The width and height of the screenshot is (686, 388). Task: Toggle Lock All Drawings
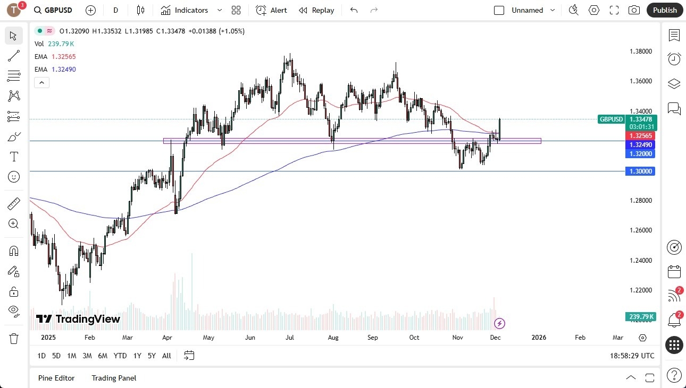coord(14,291)
